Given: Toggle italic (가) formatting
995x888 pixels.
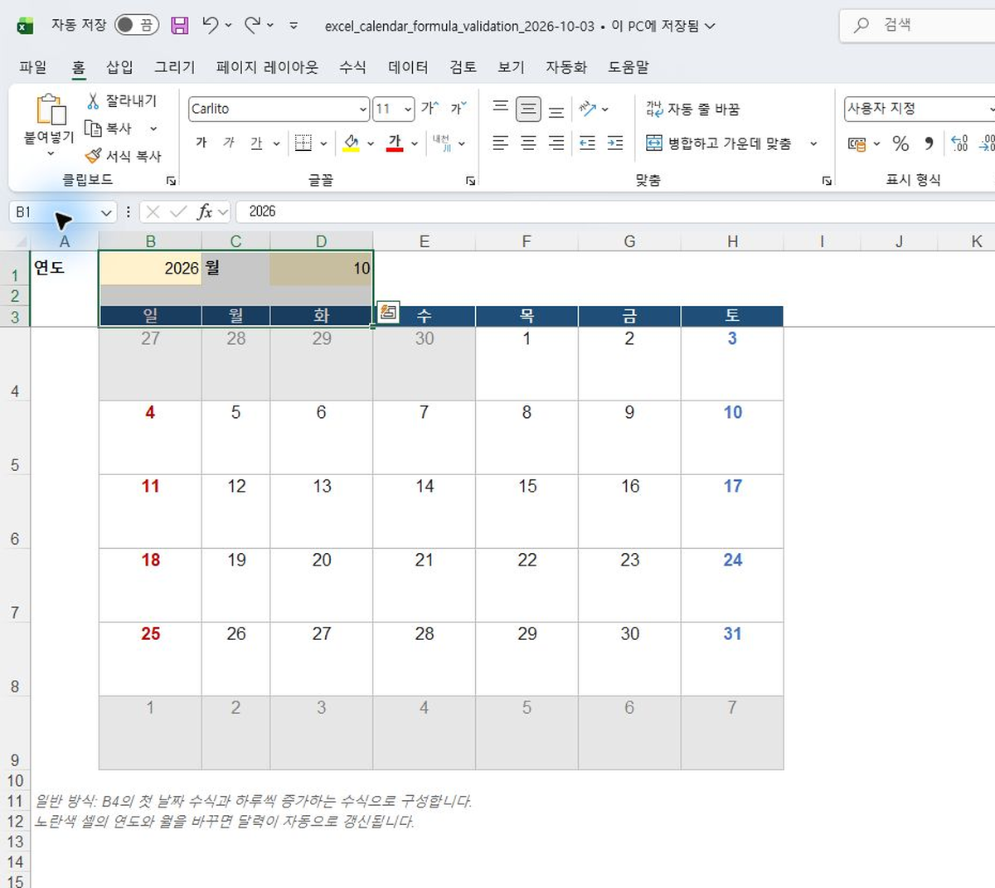Looking at the screenshot, I should pyautogui.click(x=229, y=143).
